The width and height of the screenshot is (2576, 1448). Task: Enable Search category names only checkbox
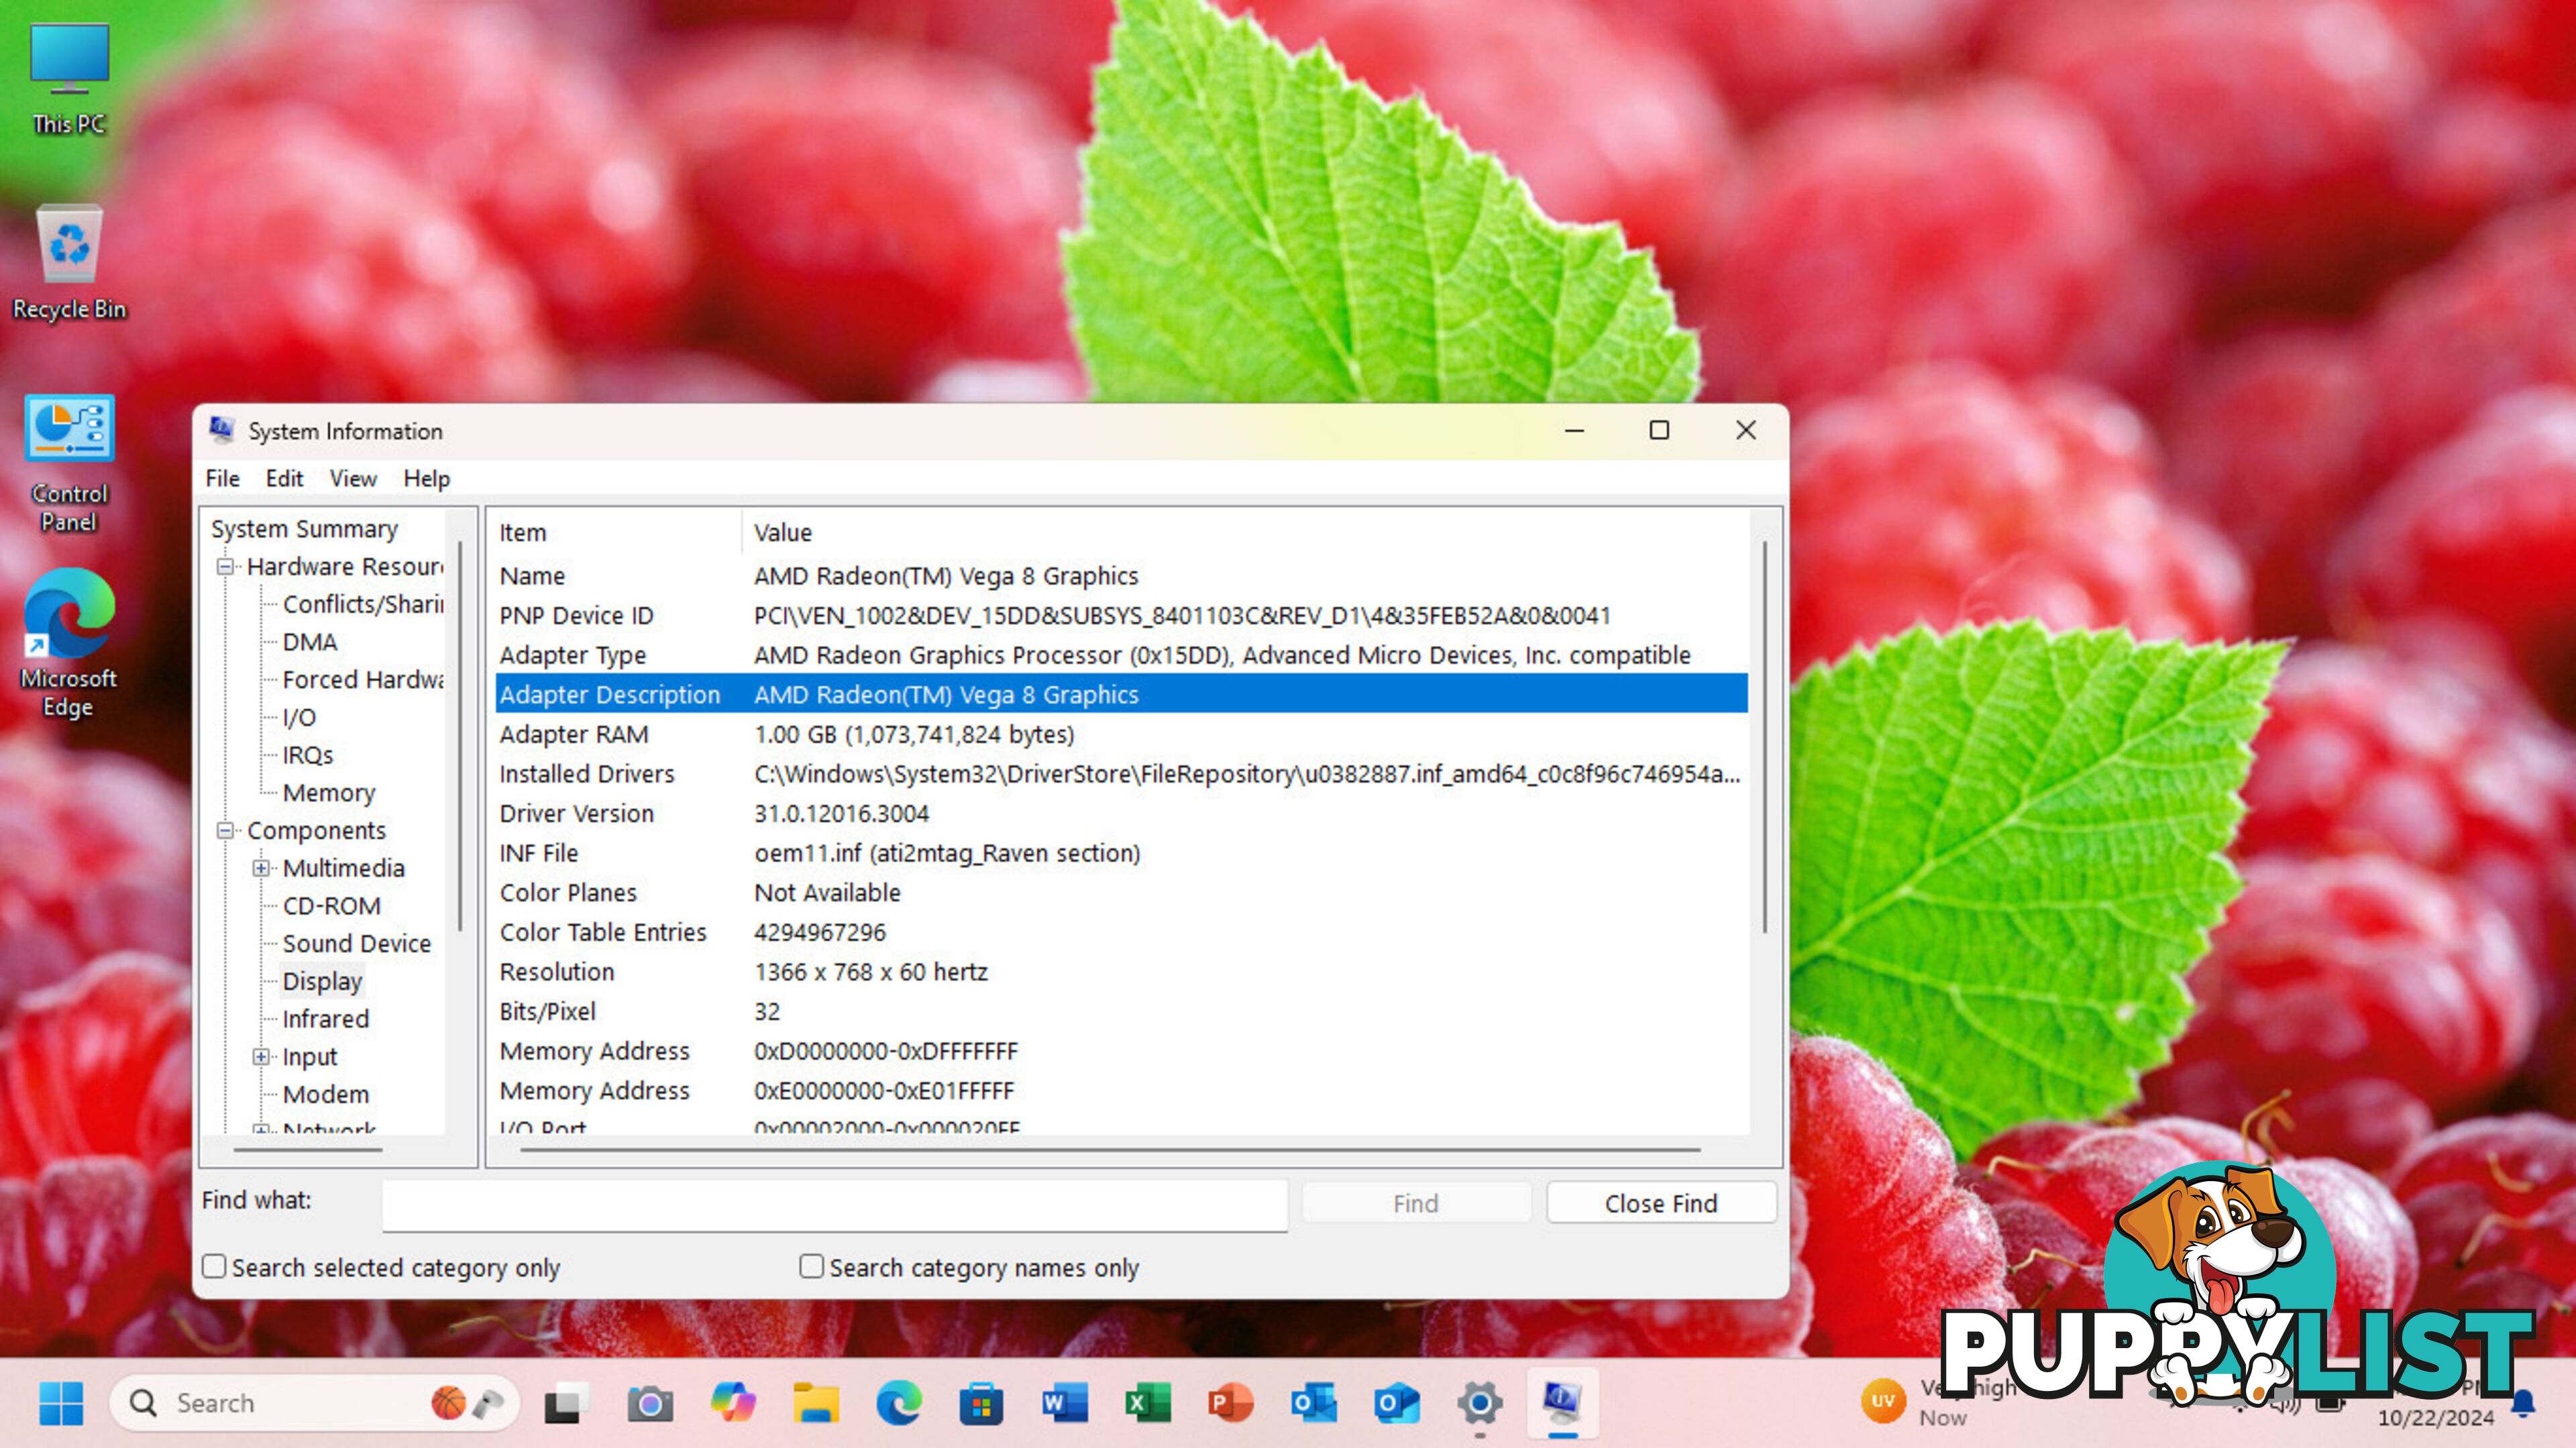coord(811,1267)
